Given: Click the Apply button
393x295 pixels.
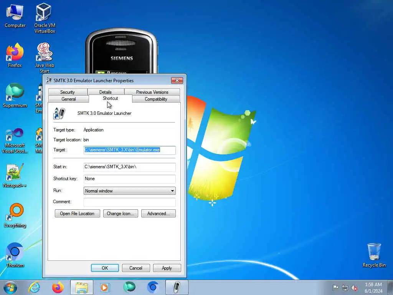Looking at the screenshot, I should pos(167,268).
